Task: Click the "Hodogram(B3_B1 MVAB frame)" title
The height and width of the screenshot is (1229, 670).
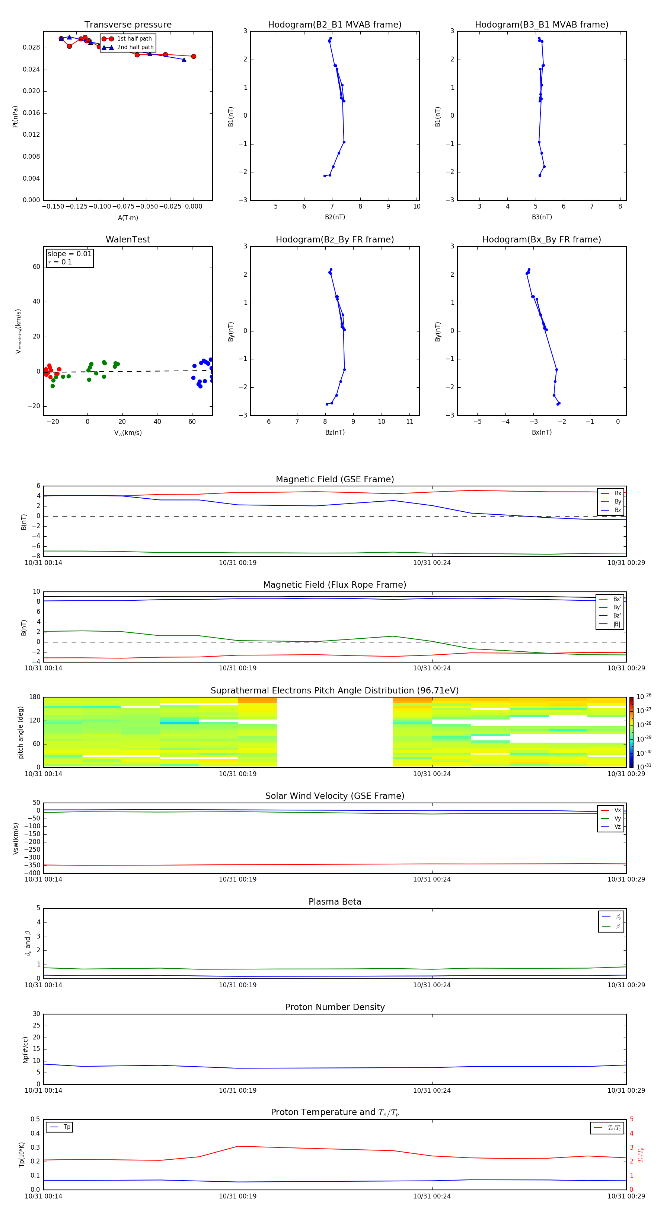Action: click(542, 25)
